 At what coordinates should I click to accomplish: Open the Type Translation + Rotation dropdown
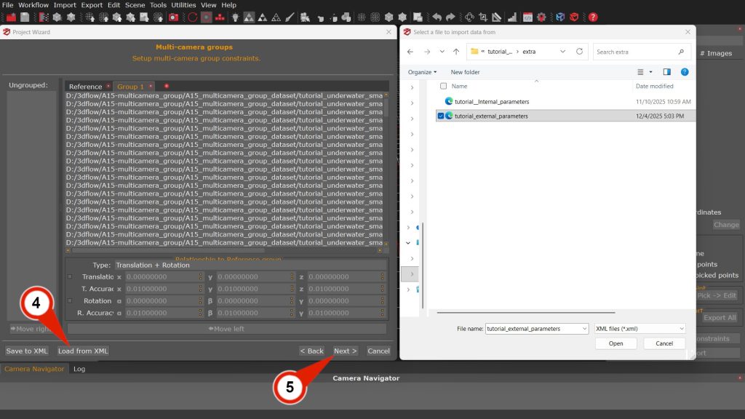[x=250, y=265]
